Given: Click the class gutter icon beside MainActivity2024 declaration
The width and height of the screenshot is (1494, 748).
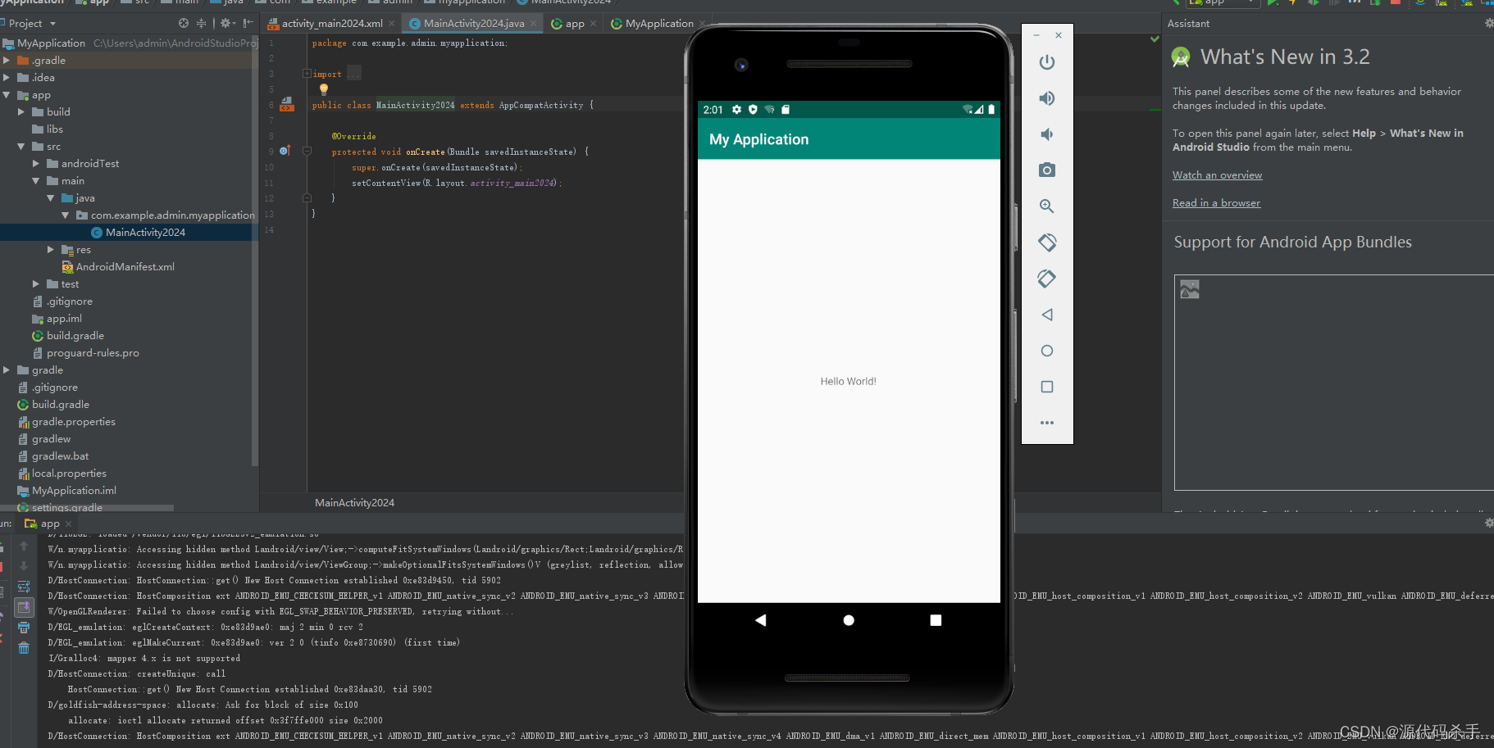Looking at the screenshot, I should coord(286,104).
